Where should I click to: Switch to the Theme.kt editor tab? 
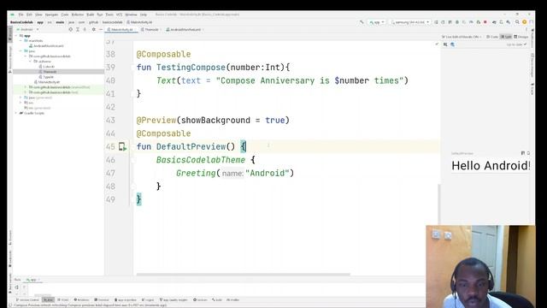tap(150, 30)
